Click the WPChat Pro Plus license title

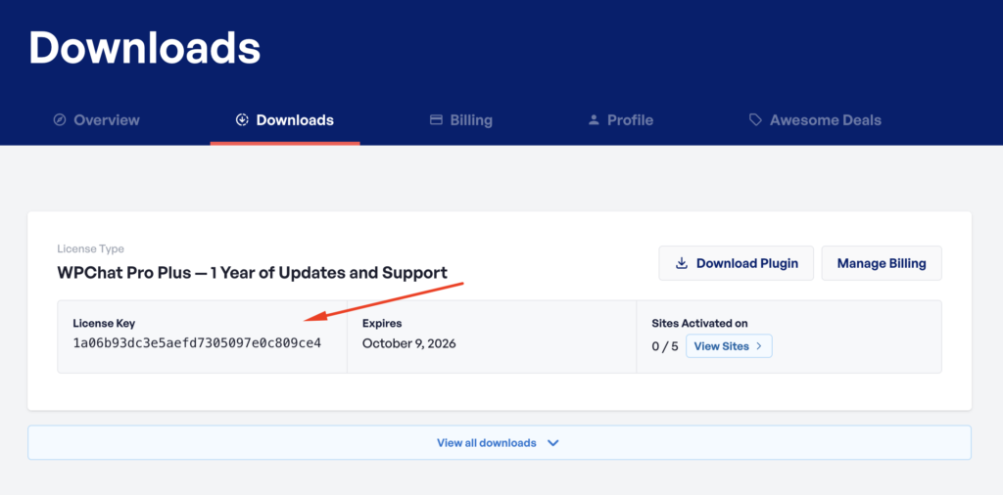(x=252, y=273)
